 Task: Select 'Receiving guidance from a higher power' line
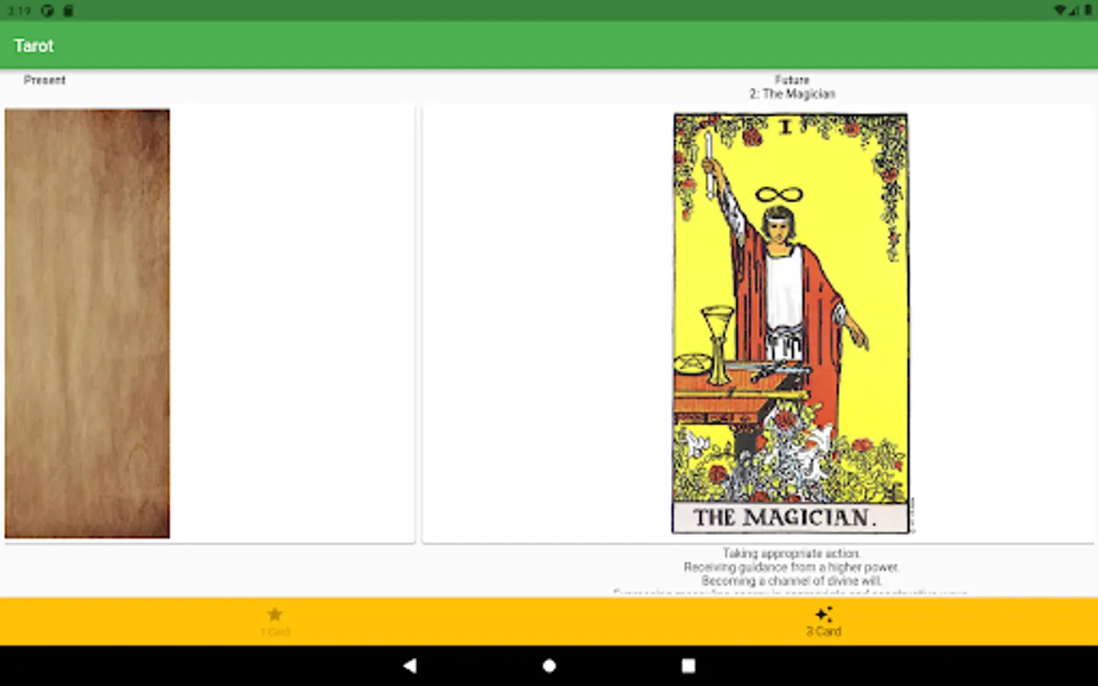[x=791, y=567]
